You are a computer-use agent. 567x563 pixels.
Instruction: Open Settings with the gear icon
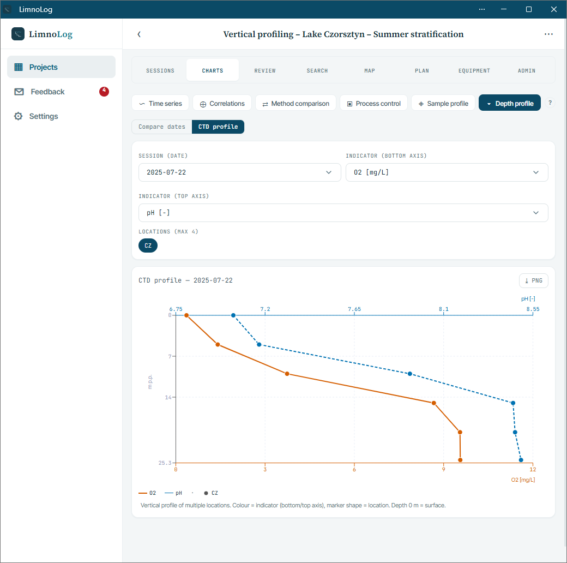pos(18,116)
